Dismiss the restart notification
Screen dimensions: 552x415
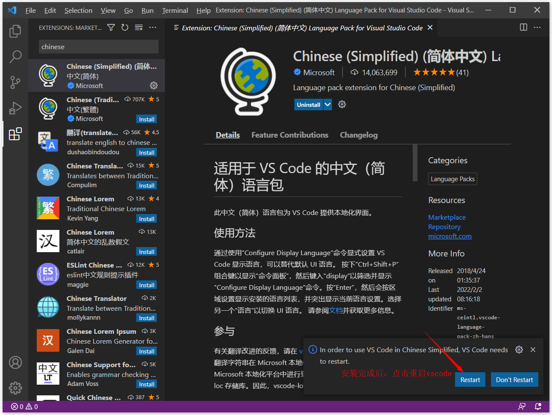[x=533, y=350]
